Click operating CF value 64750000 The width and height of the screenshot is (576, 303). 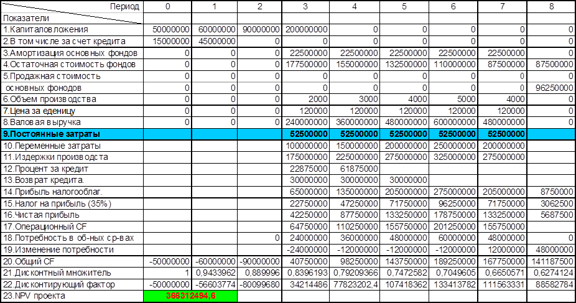[308, 226]
